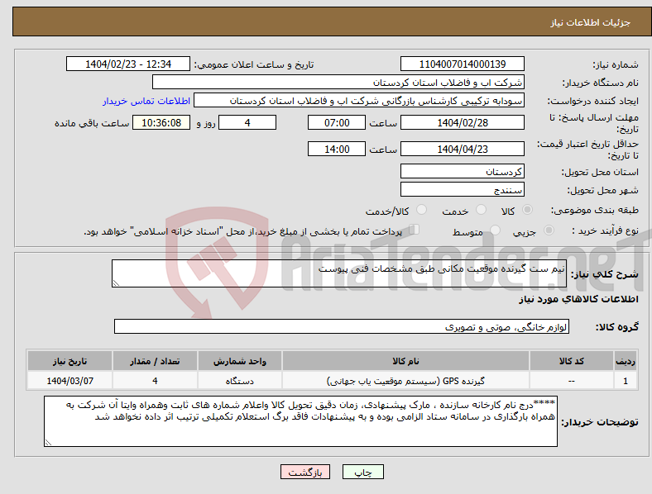Click the response deadline date 1404/02/28
Image resolution: width=652 pixels, height=494 pixels.
tap(462, 122)
